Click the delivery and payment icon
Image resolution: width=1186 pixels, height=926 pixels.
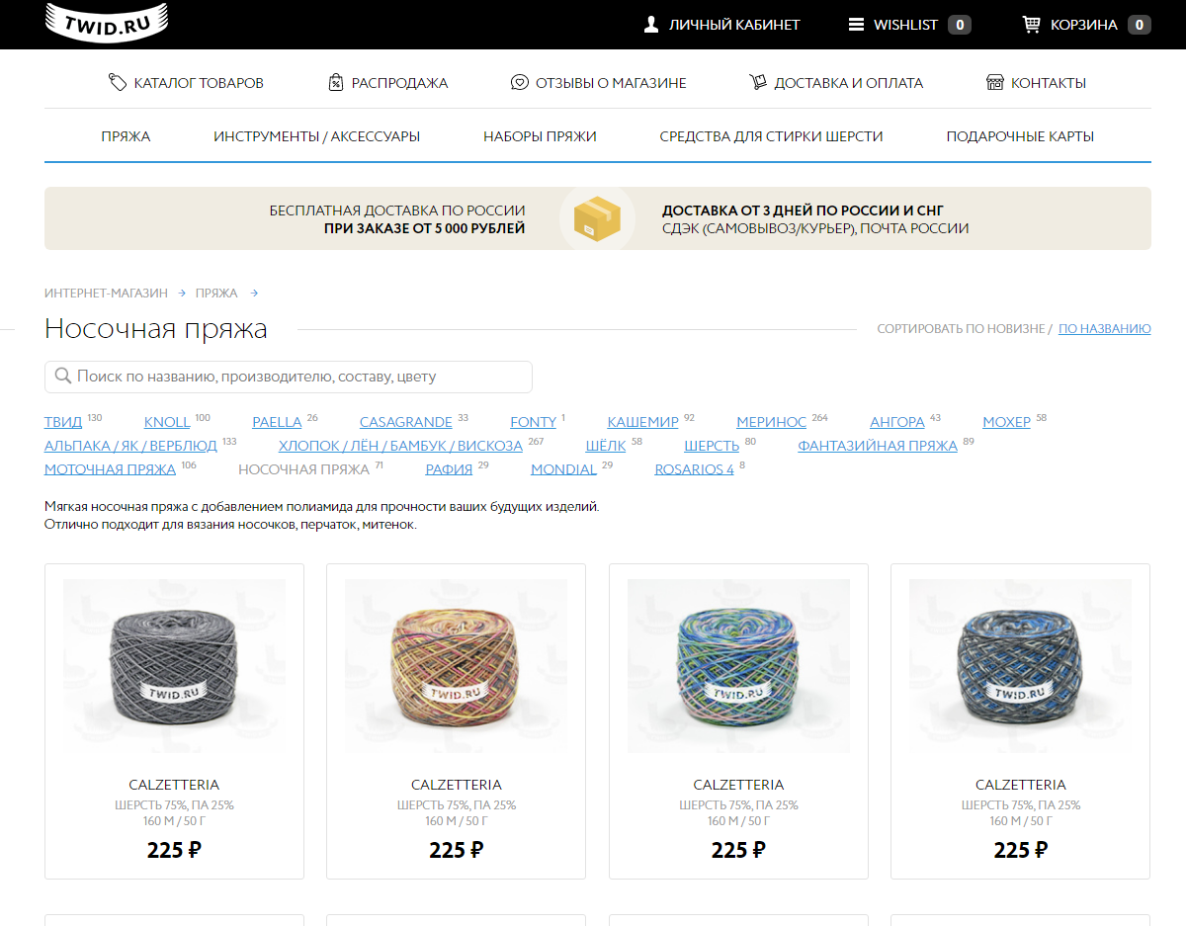click(758, 82)
